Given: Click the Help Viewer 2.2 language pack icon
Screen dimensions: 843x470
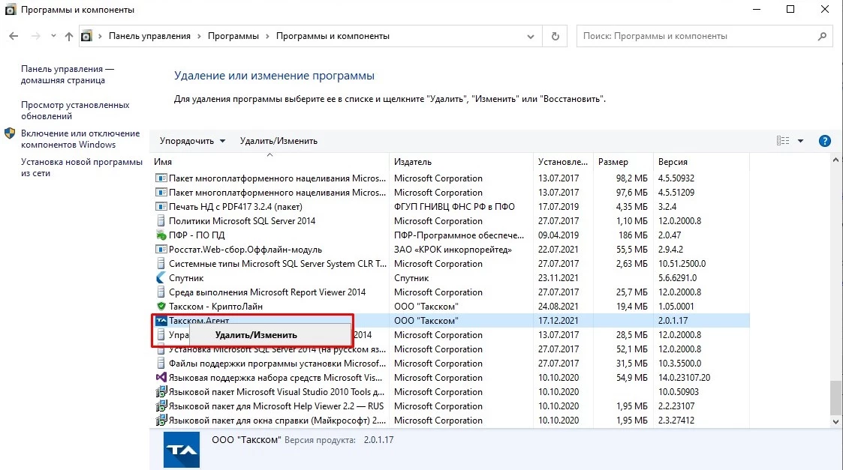Looking at the screenshot, I should point(161,406).
